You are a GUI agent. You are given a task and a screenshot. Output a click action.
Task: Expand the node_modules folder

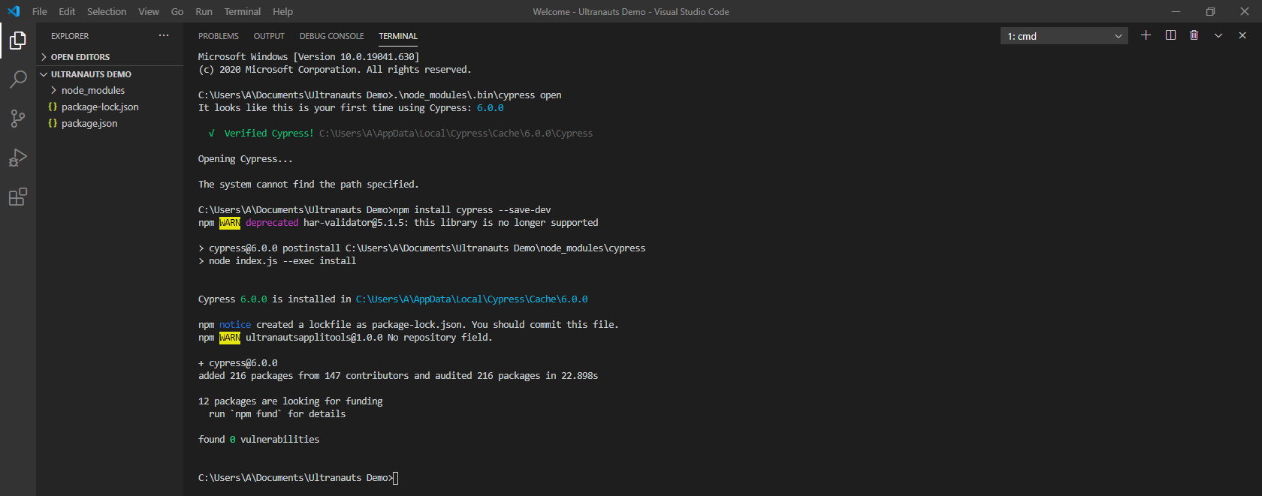click(110, 90)
